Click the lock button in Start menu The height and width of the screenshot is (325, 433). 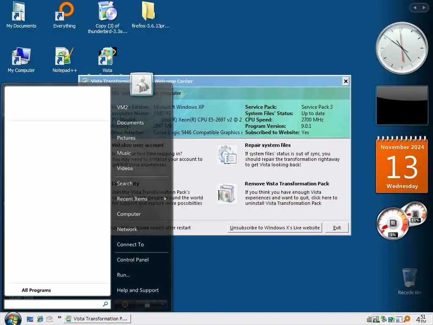147,304
